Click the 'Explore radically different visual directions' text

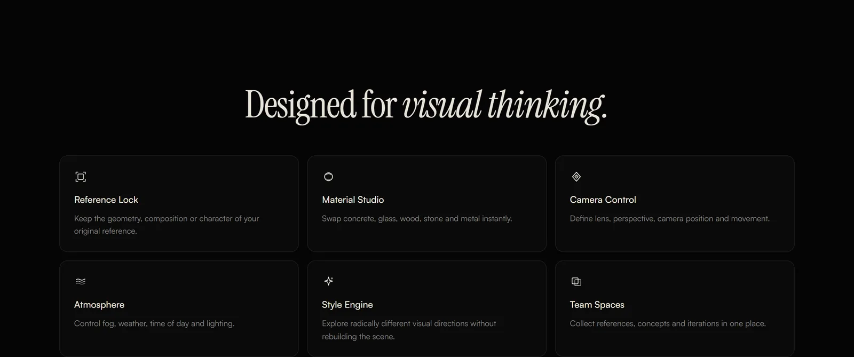click(x=409, y=330)
